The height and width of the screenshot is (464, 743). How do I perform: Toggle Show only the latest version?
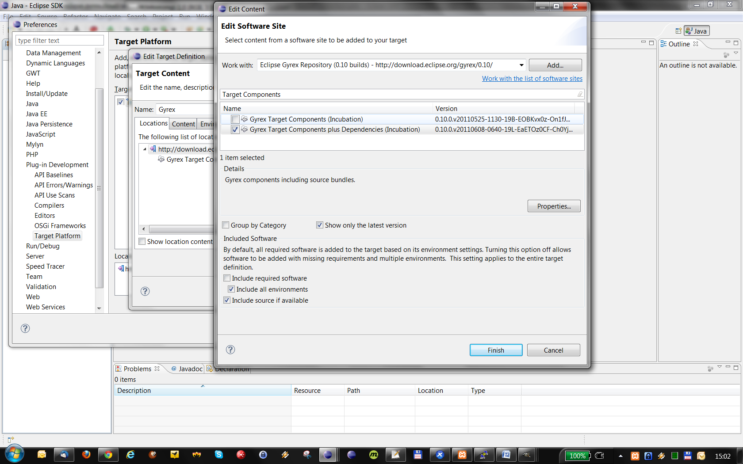(x=320, y=225)
